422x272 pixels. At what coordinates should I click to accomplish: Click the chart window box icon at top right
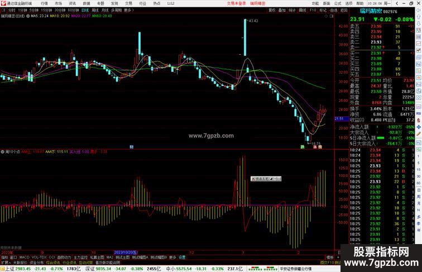332,16
